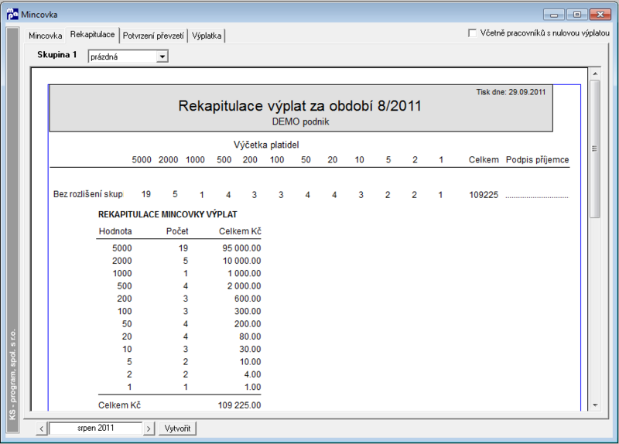619x444 pixels.
Task: Open the Výplatka tab
Action: 207,36
